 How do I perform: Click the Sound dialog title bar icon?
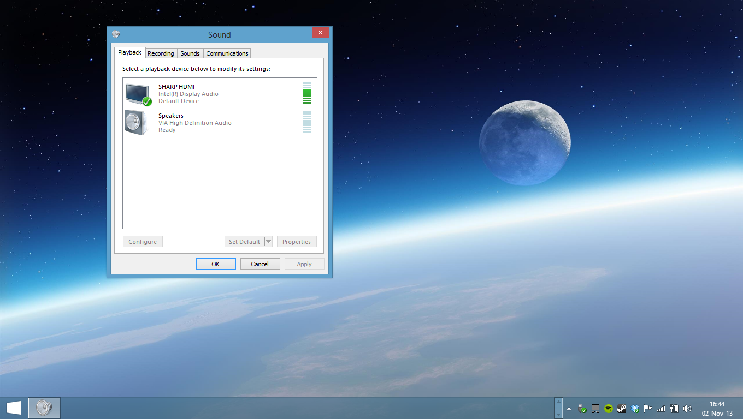tap(116, 34)
